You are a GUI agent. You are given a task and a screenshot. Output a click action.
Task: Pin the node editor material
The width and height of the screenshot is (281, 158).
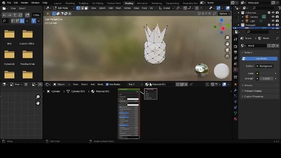tap(191, 84)
